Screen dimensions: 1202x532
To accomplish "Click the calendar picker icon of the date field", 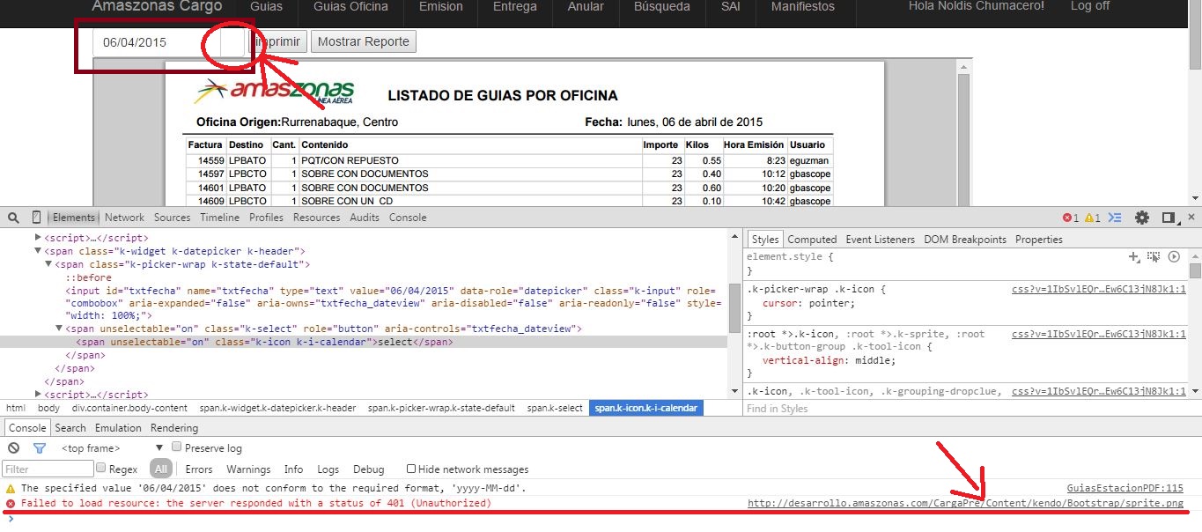I will point(232,42).
